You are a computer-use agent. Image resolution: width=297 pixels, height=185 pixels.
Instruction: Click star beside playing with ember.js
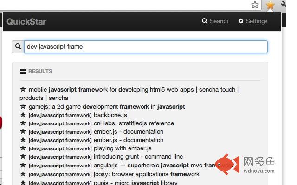click(23, 148)
